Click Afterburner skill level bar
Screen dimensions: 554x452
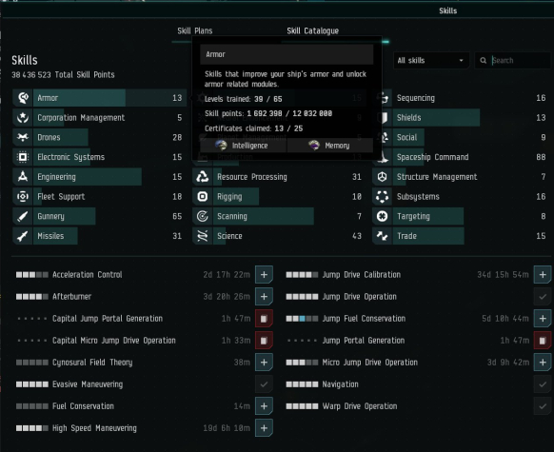[32, 297]
